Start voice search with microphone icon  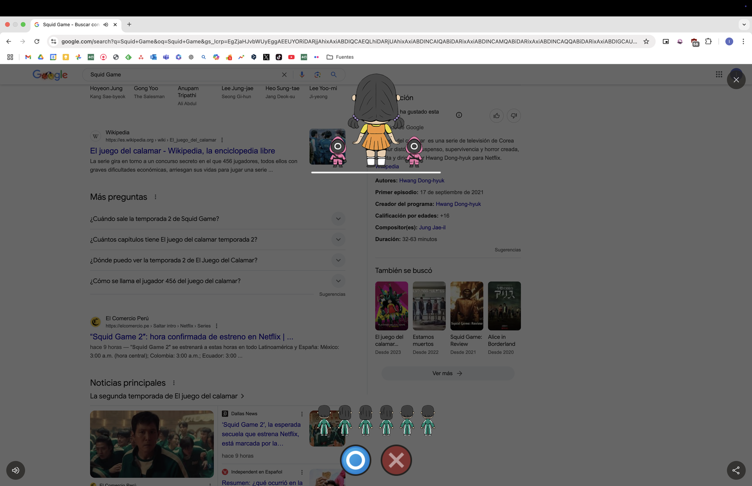(302, 75)
